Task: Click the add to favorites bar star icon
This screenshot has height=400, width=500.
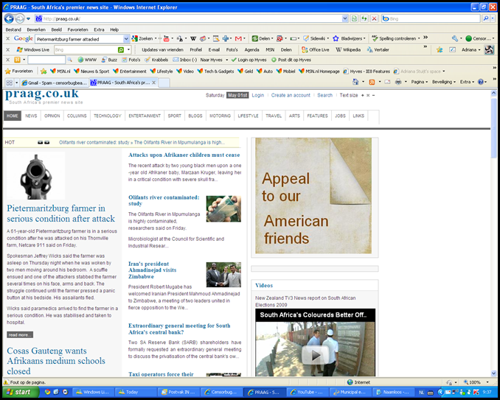Action: point(44,71)
